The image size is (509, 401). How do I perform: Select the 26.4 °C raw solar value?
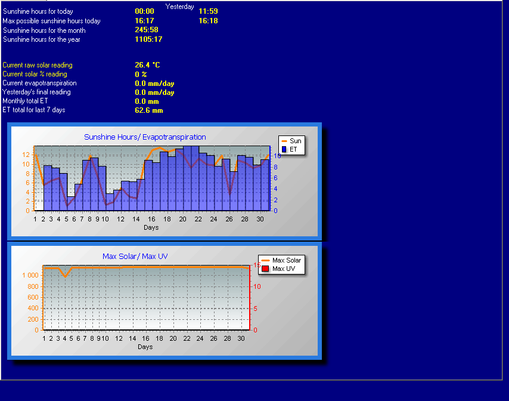point(147,65)
